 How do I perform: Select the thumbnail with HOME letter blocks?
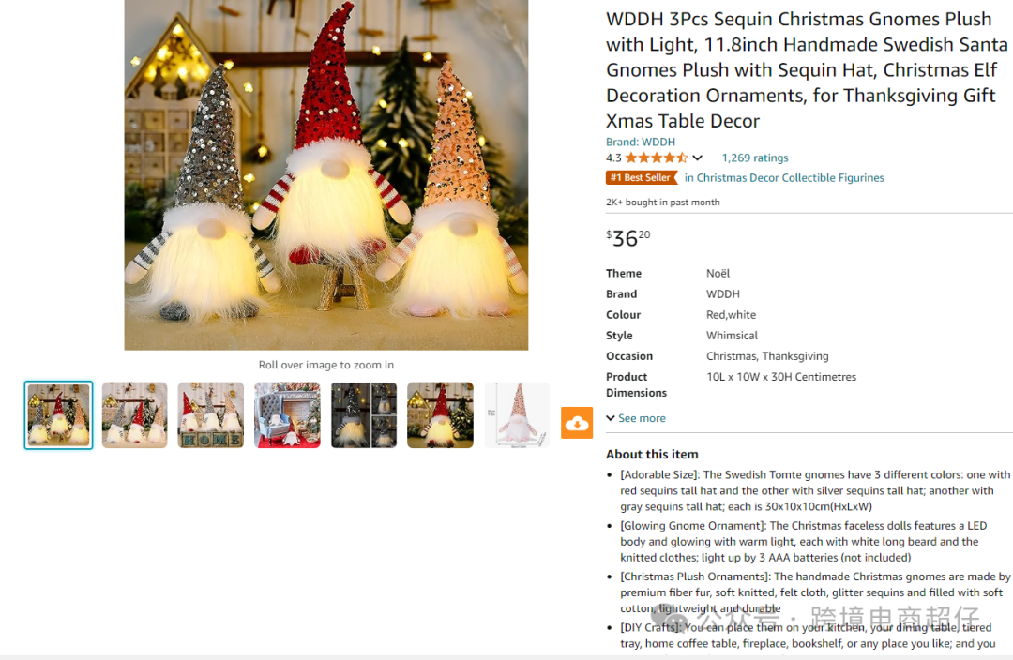pyautogui.click(x=211, y=414)
